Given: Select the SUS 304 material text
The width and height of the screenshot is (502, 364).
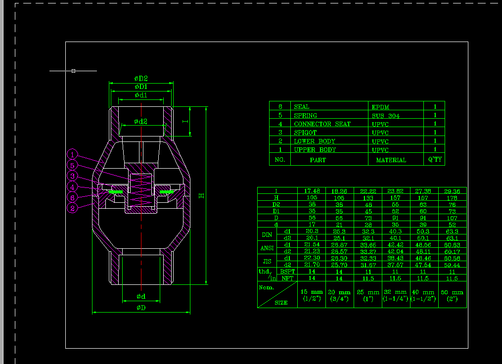Looking at the screenshot, I should coord(385,116).
